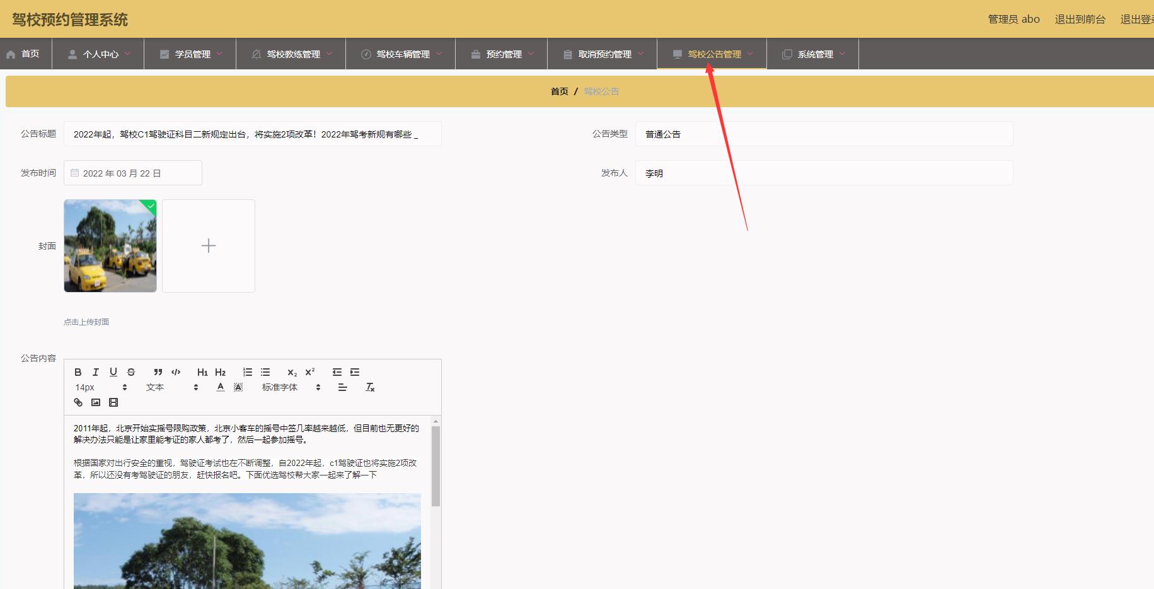
Task: Click the paragraph starting with 2011年起
Action: [246, 434]
